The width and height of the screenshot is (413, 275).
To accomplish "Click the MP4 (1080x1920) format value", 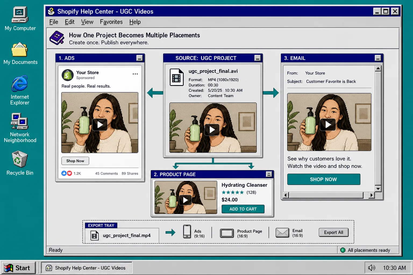I will click(x=223, y=80).
